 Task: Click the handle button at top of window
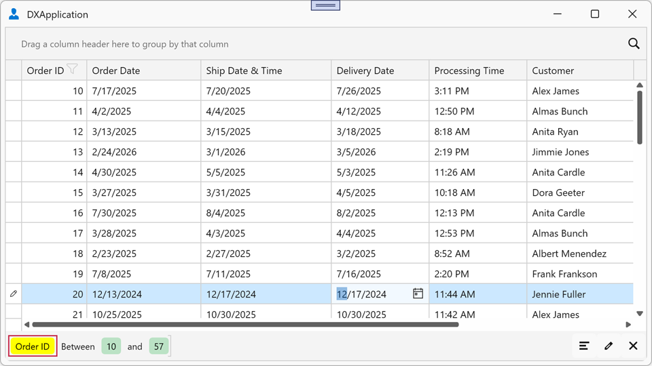click(325, 5)
